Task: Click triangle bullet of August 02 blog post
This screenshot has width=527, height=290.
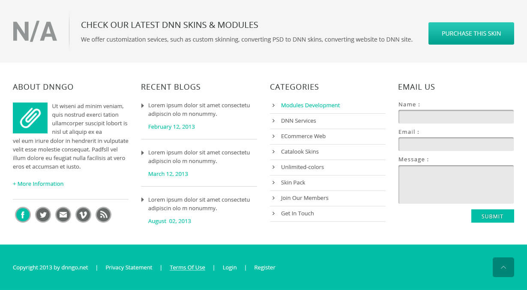Action: [x=143, y=200]
